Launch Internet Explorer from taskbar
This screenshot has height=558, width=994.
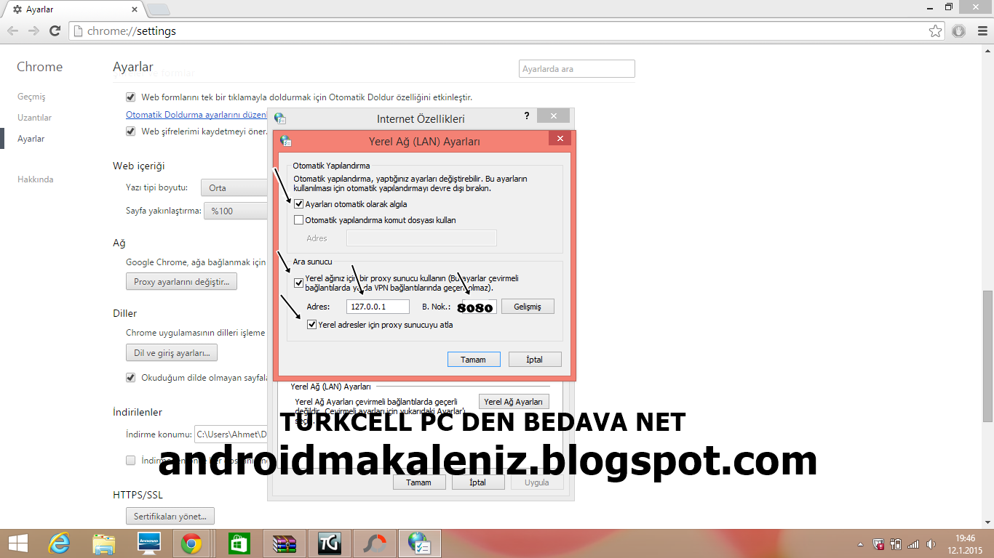59,543
